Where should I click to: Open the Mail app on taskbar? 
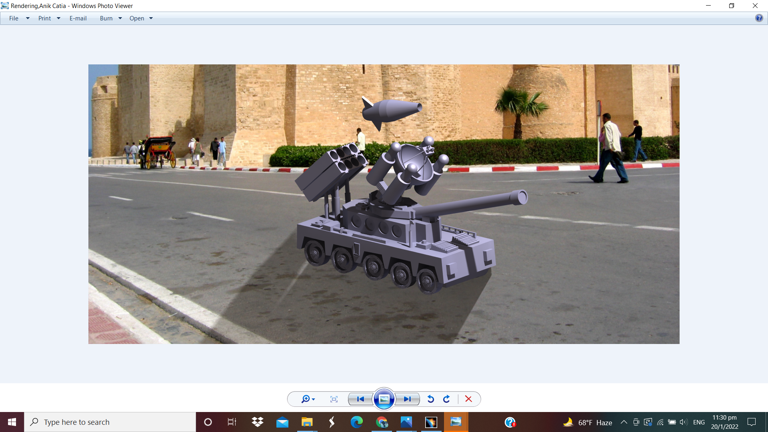click(282, 422)
